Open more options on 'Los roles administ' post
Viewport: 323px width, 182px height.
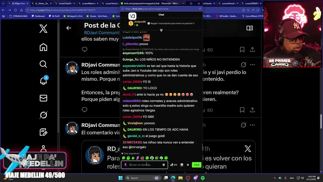253,65
